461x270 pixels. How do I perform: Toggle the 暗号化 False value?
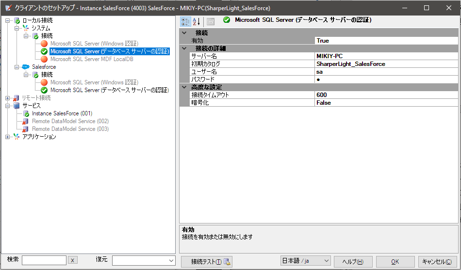(x=386, y=103)
